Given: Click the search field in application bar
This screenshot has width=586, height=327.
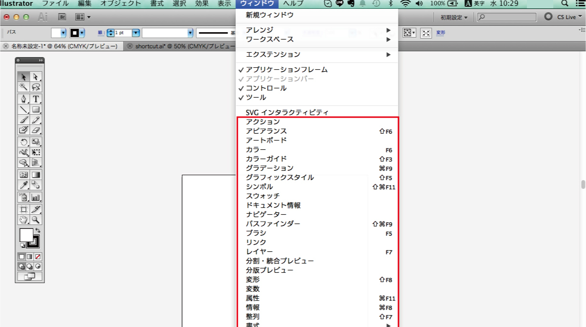Looking at the screenshot, I should tap(506, 17).
